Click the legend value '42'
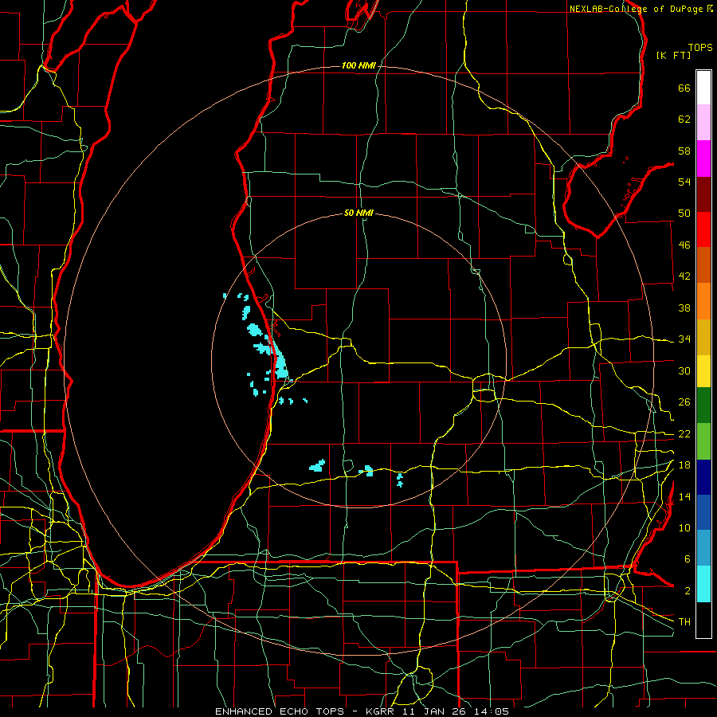 684,276
